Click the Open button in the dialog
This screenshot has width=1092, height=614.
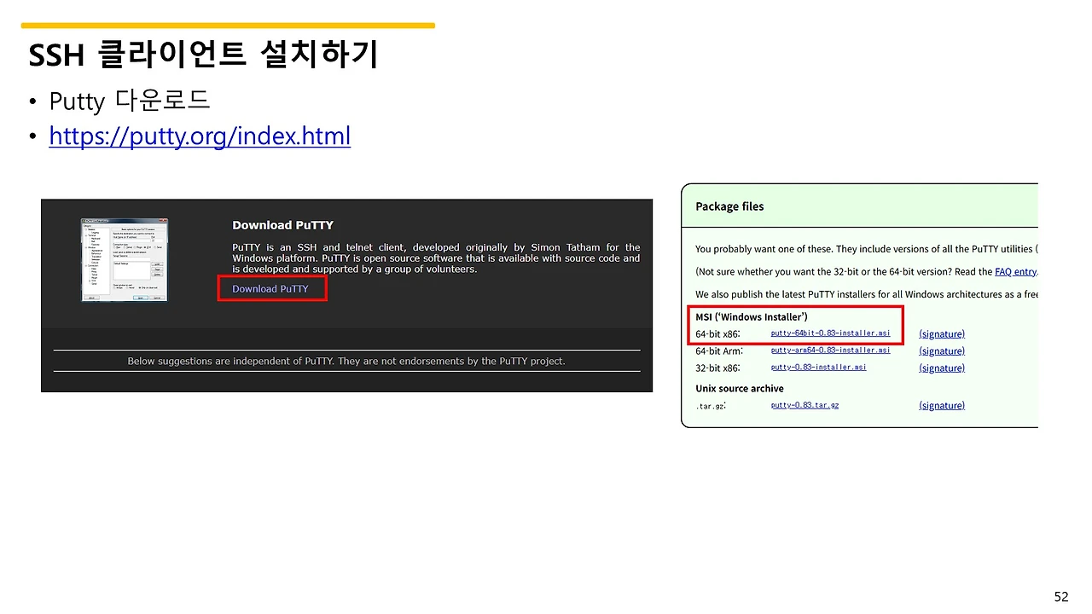(x=142, y=298)
